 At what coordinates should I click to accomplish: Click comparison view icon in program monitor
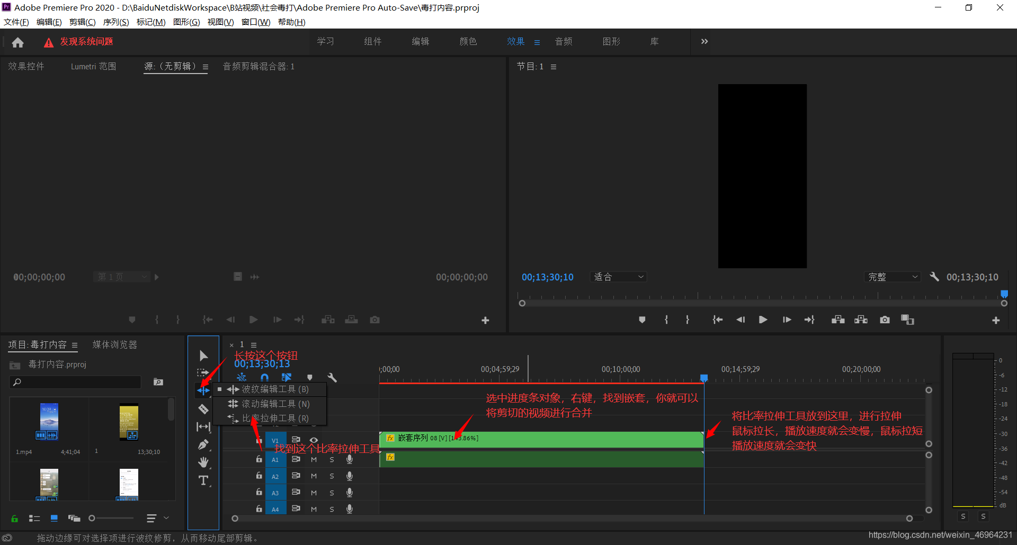(x=908, y=320)
